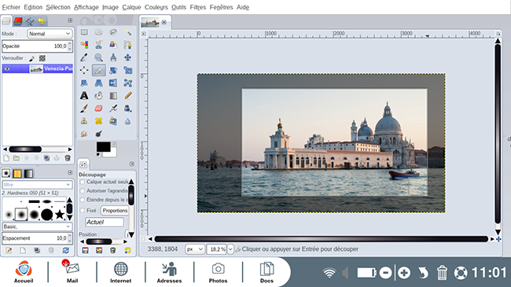Screen dimensions: 511x287
Task: Open the brushes panel configuration menu button
Action: (70, 172)
